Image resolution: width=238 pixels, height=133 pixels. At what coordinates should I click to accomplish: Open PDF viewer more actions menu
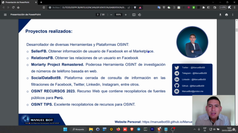tap(233, 15)
